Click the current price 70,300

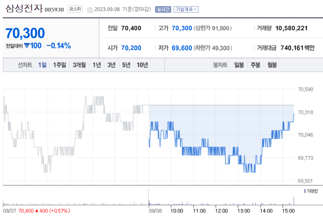click(x=25, y=33)
